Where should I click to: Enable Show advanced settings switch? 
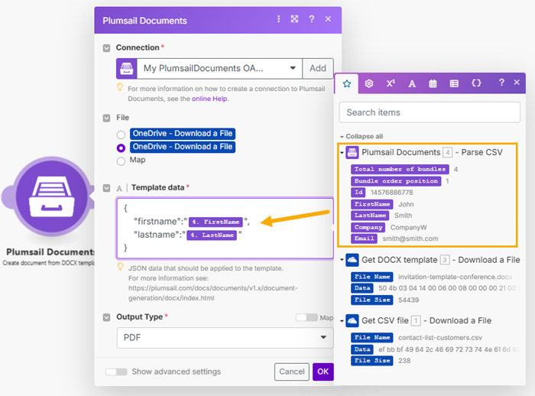pyautogui.click(x=116, y=372)
